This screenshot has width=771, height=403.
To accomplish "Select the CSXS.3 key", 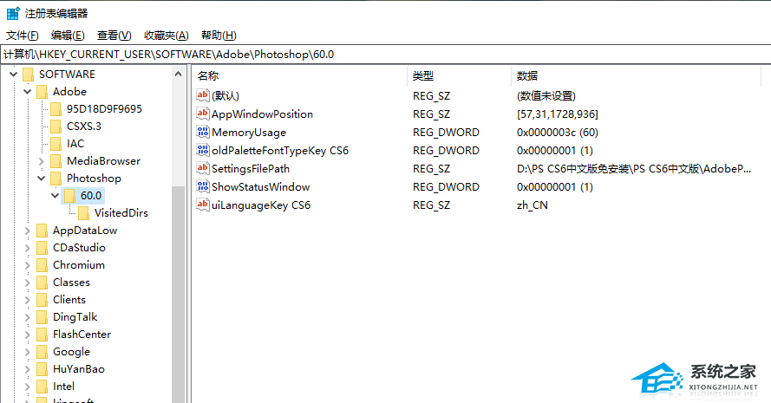I will tap(84, 127).
